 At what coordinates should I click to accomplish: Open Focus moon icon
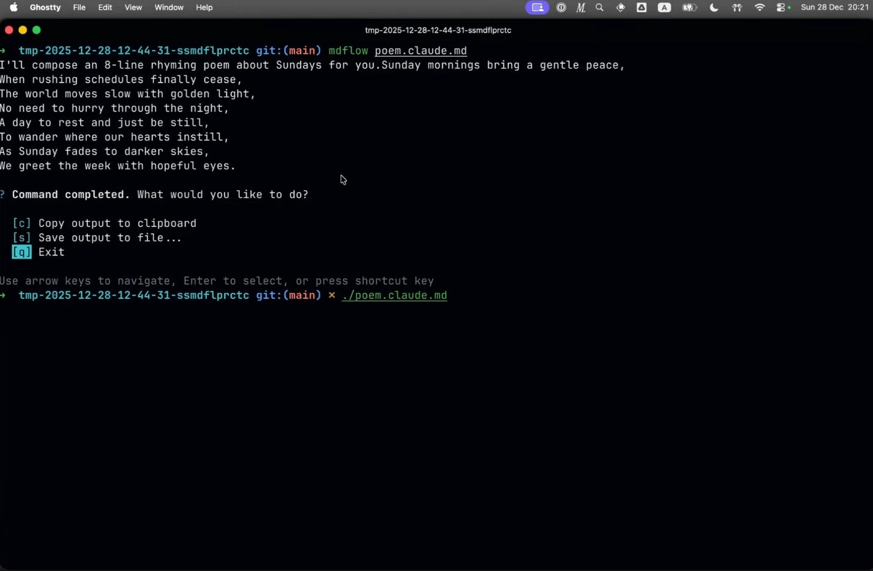click(x=714, y=7)
